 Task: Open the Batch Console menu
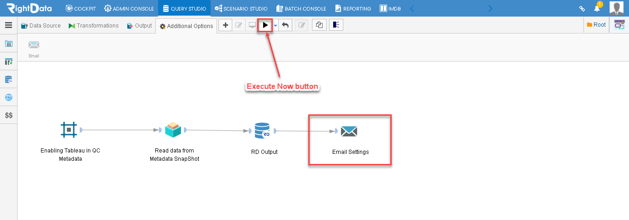[x=301, y=8]
